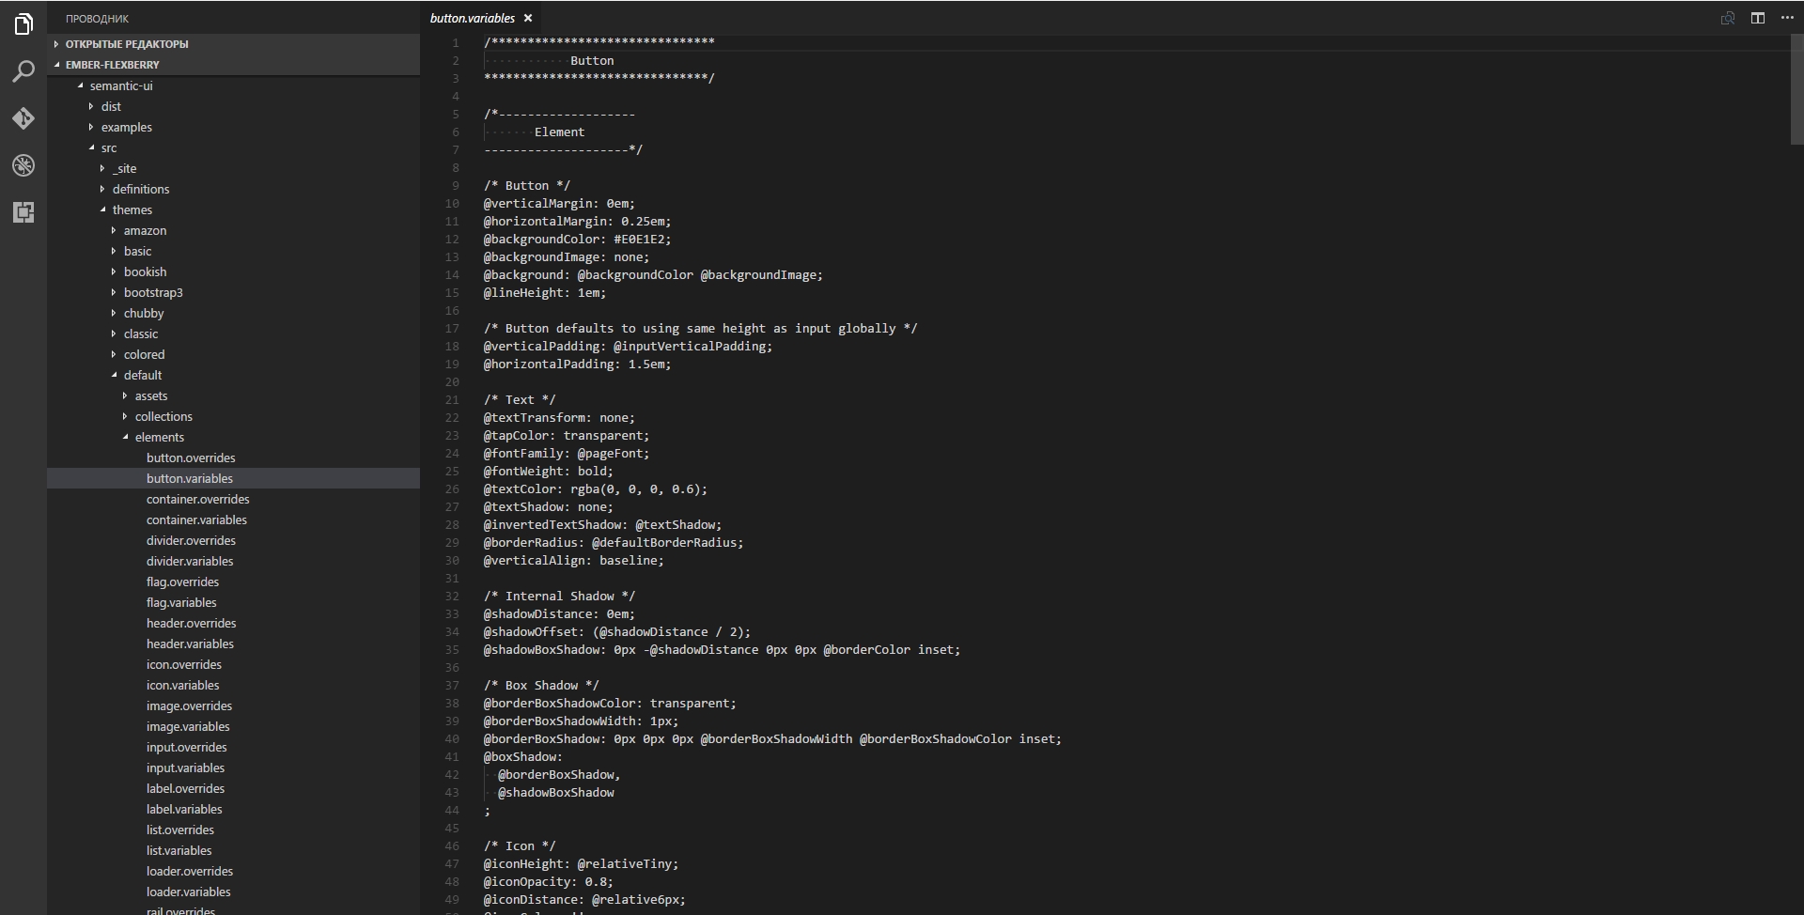Collapse the themes folder
Viewport: 1804px width, 915px height.
pos(132,209)
